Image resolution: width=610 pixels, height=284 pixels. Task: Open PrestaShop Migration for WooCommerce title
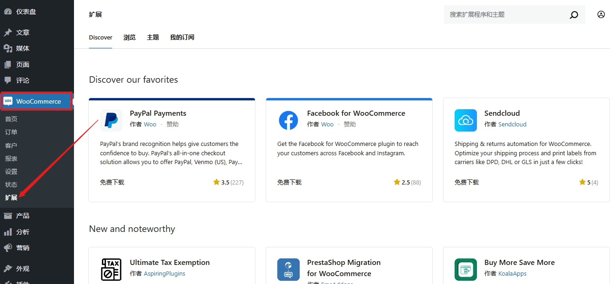(x=344, y=268)
